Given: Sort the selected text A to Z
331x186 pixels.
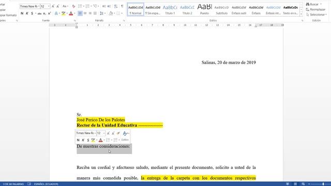Looking at the screenshot, I should (116, 6).
